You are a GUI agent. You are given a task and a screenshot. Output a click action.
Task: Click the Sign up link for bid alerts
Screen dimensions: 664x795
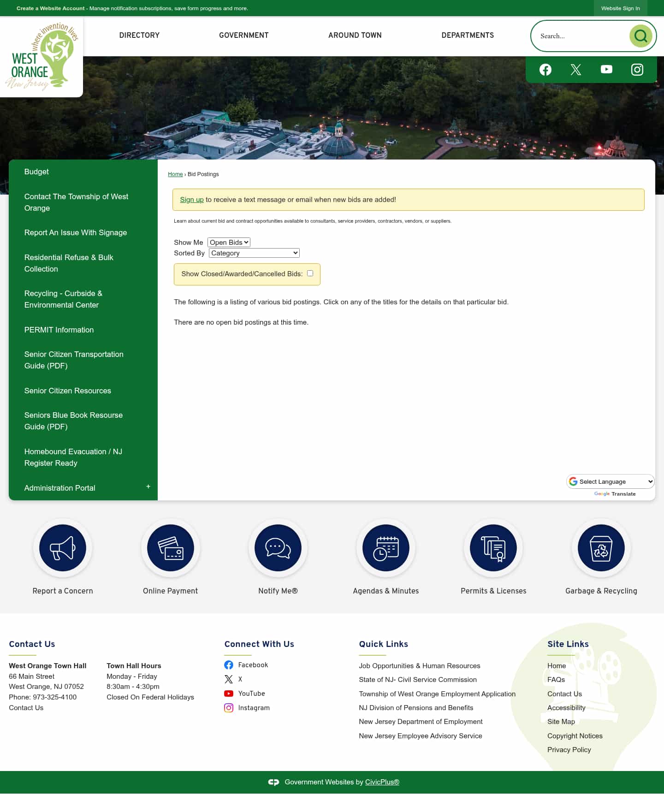[x=192, y=200]
